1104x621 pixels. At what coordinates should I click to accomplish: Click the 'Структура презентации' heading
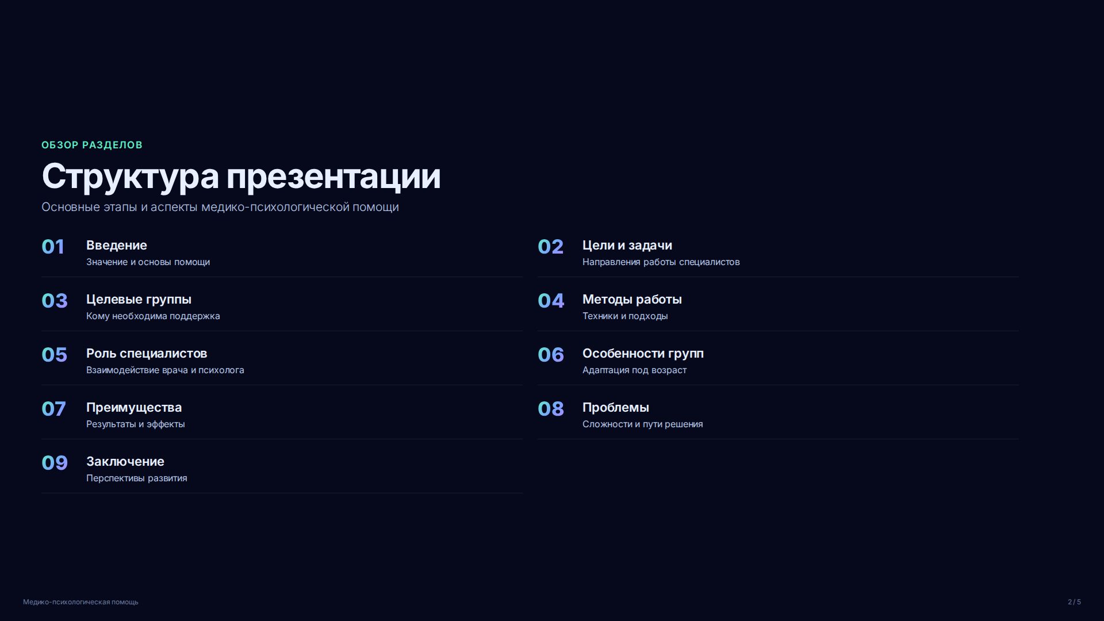click(241, 176)
